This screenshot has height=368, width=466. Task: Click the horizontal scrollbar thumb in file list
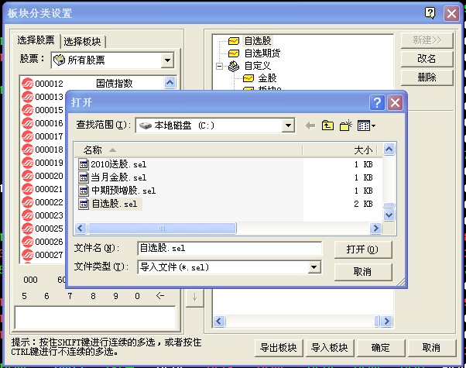click(162, 229)
